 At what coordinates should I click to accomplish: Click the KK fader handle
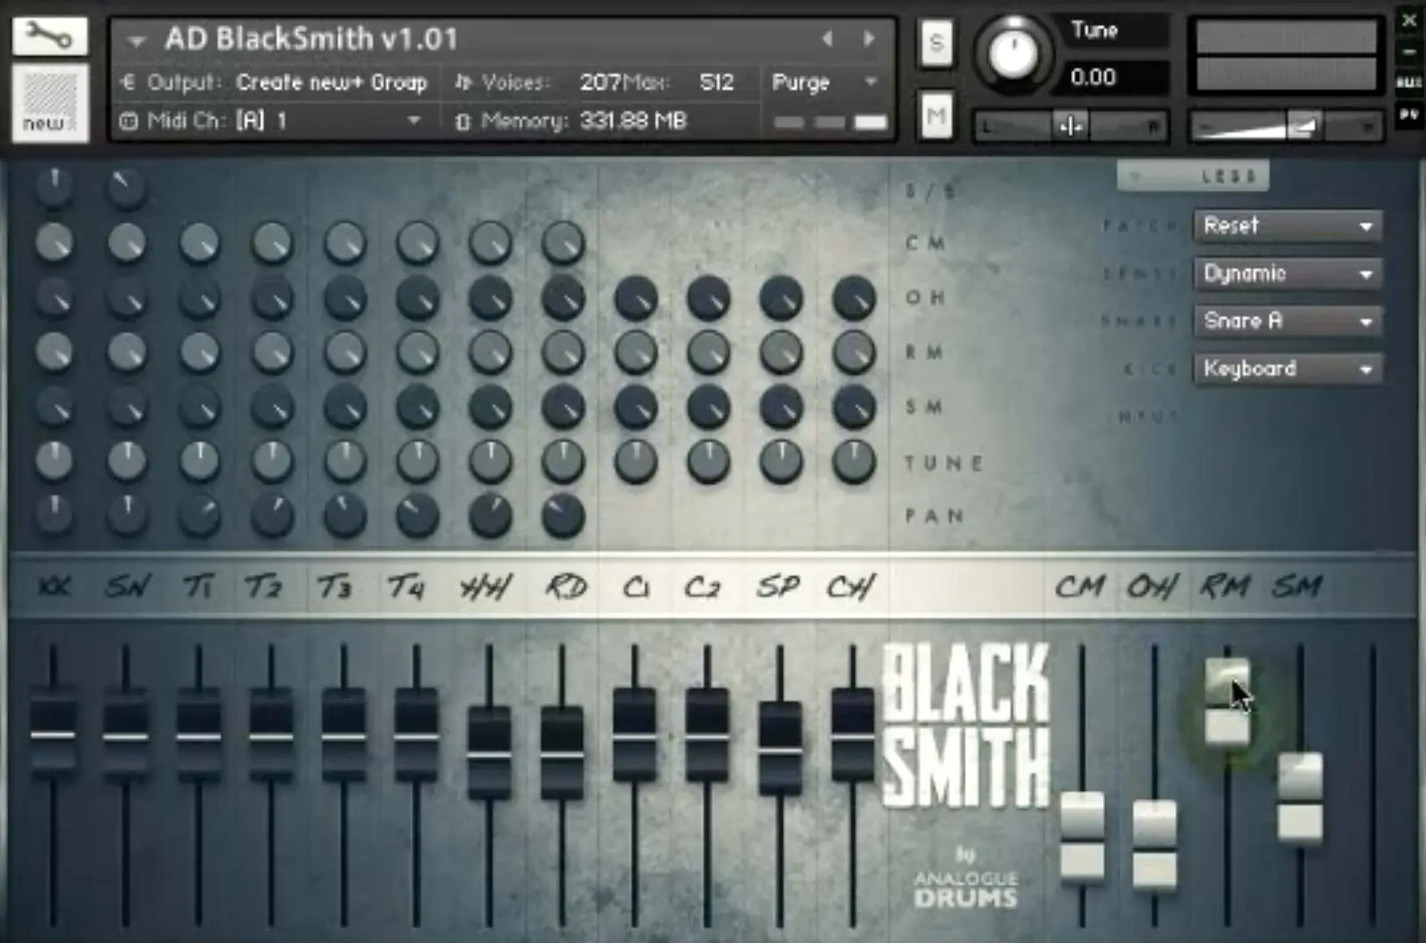click(x=53, y=735)
